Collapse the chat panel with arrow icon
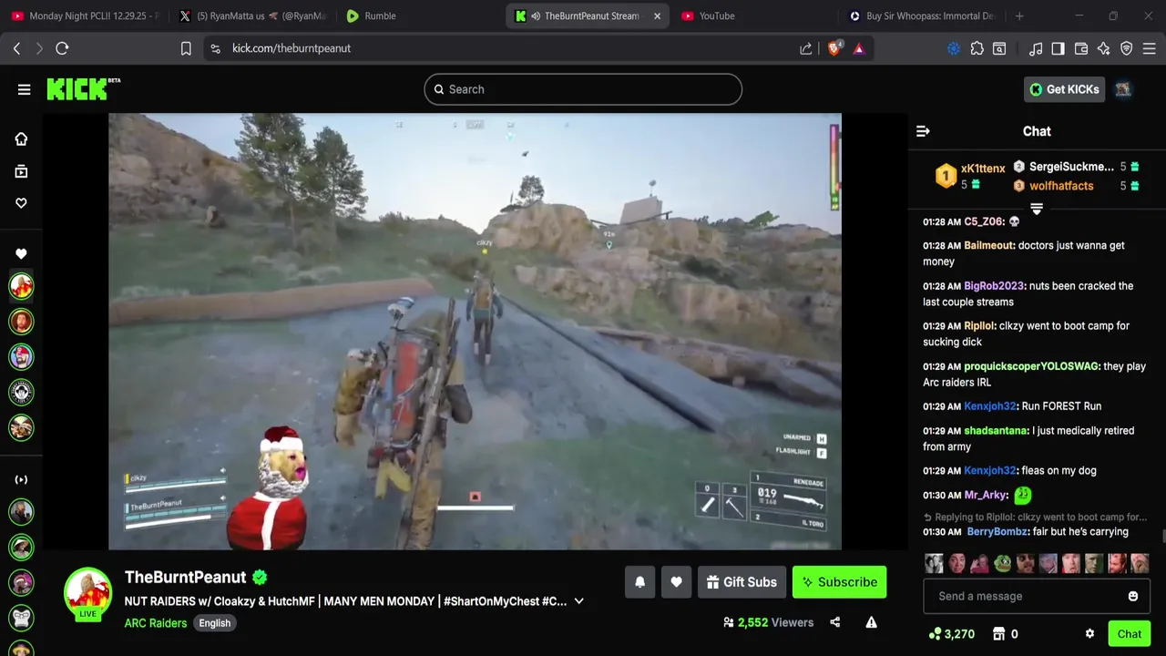1166x656 pixels. click(x=923, y=131)
